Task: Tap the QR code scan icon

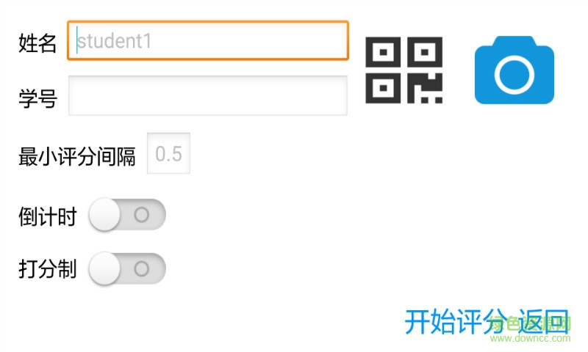Action: coord(404,70)
